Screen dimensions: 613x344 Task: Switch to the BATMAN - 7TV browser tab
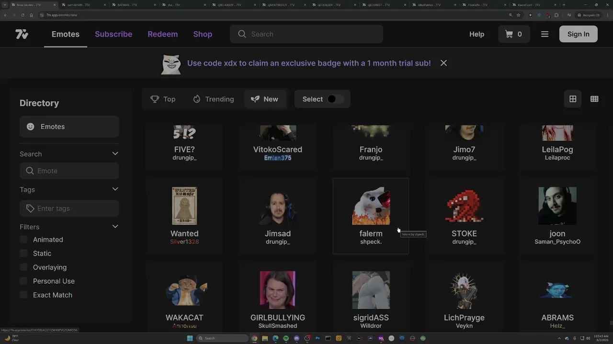tap(133, 5)
